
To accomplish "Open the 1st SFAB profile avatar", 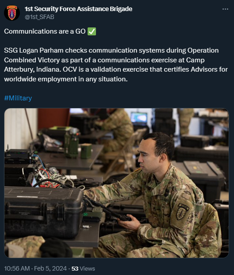I will coord(12,13).
